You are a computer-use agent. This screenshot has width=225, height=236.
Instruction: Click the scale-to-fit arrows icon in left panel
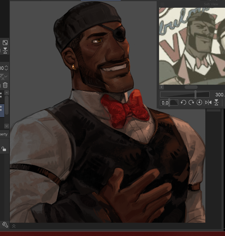[x=5, y=43]
